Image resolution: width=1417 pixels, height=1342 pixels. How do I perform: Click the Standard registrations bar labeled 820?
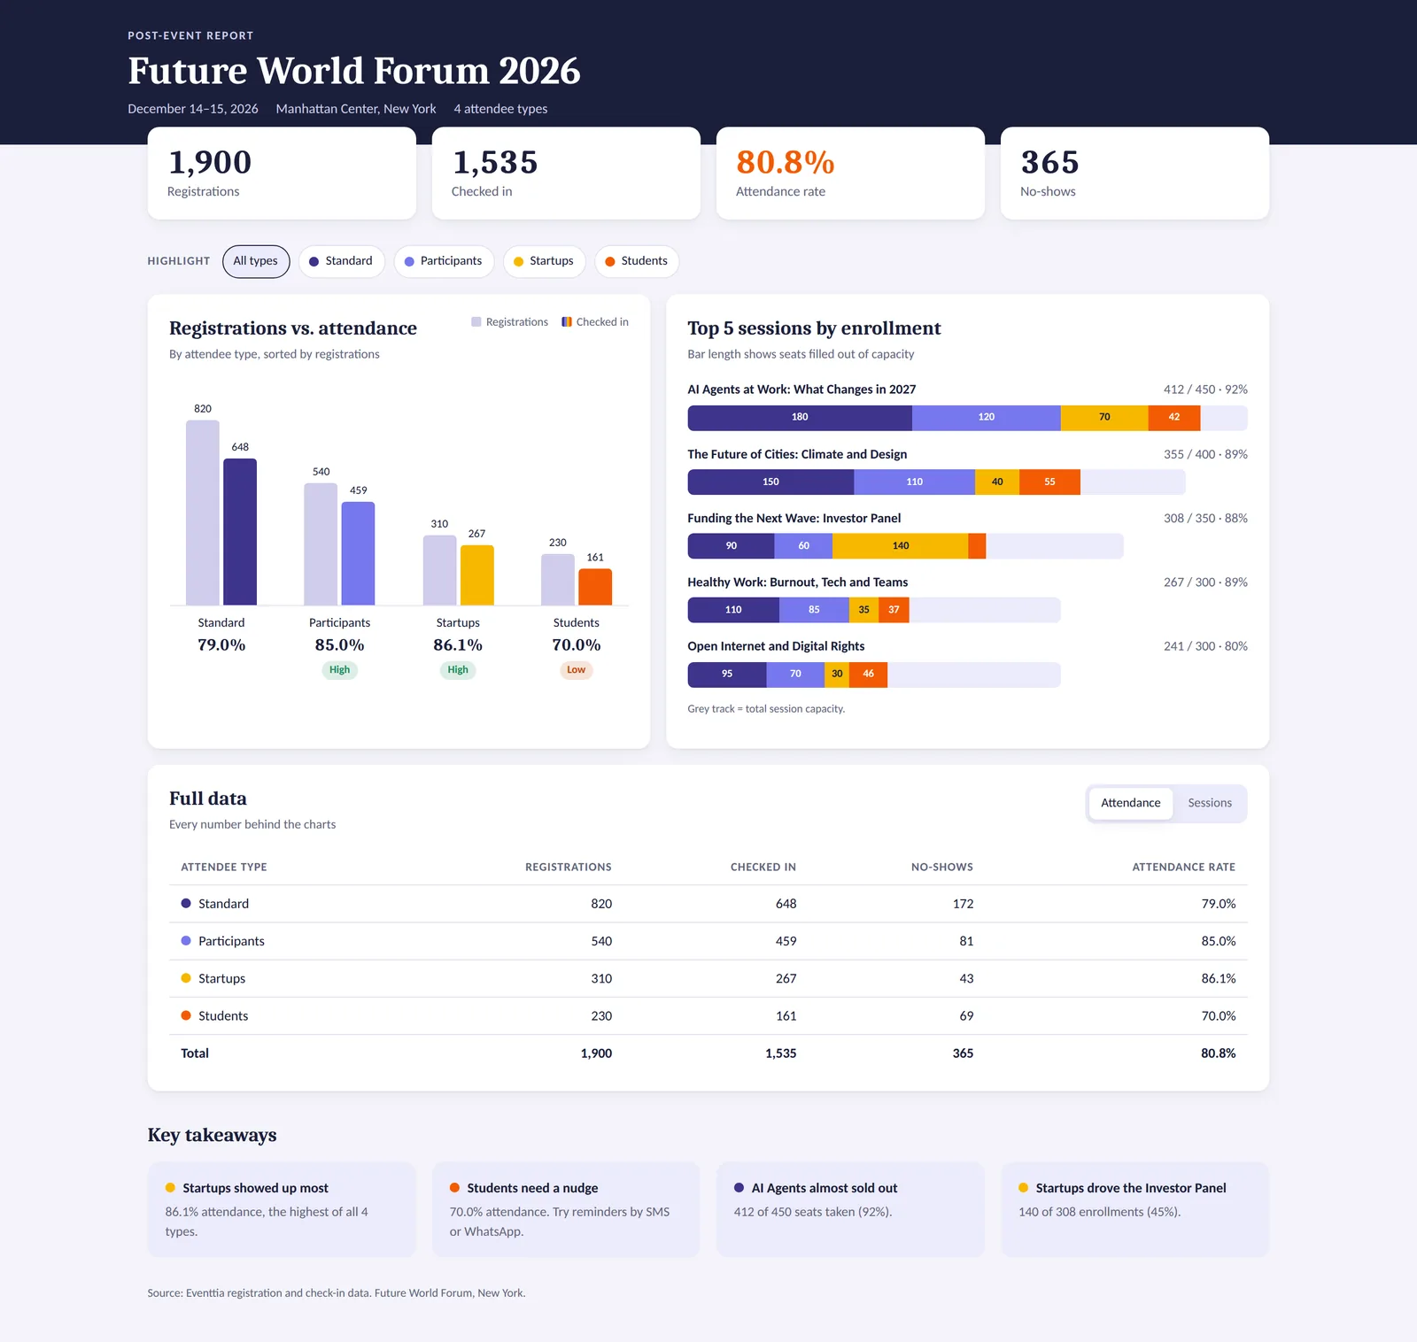[203, 513]
